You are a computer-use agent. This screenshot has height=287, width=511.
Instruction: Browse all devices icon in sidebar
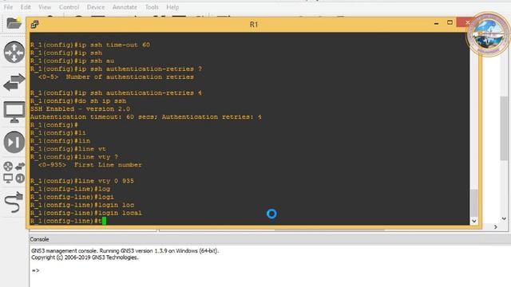[x=14, y=172]
